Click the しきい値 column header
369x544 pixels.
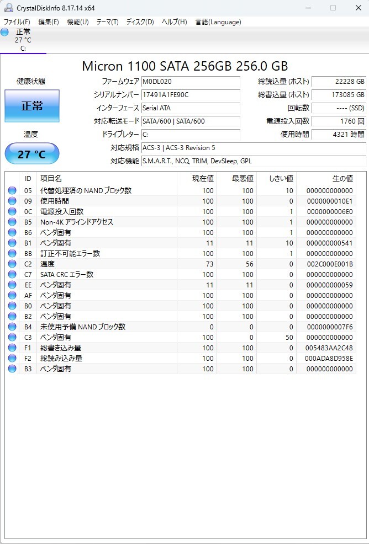[276, 179]
